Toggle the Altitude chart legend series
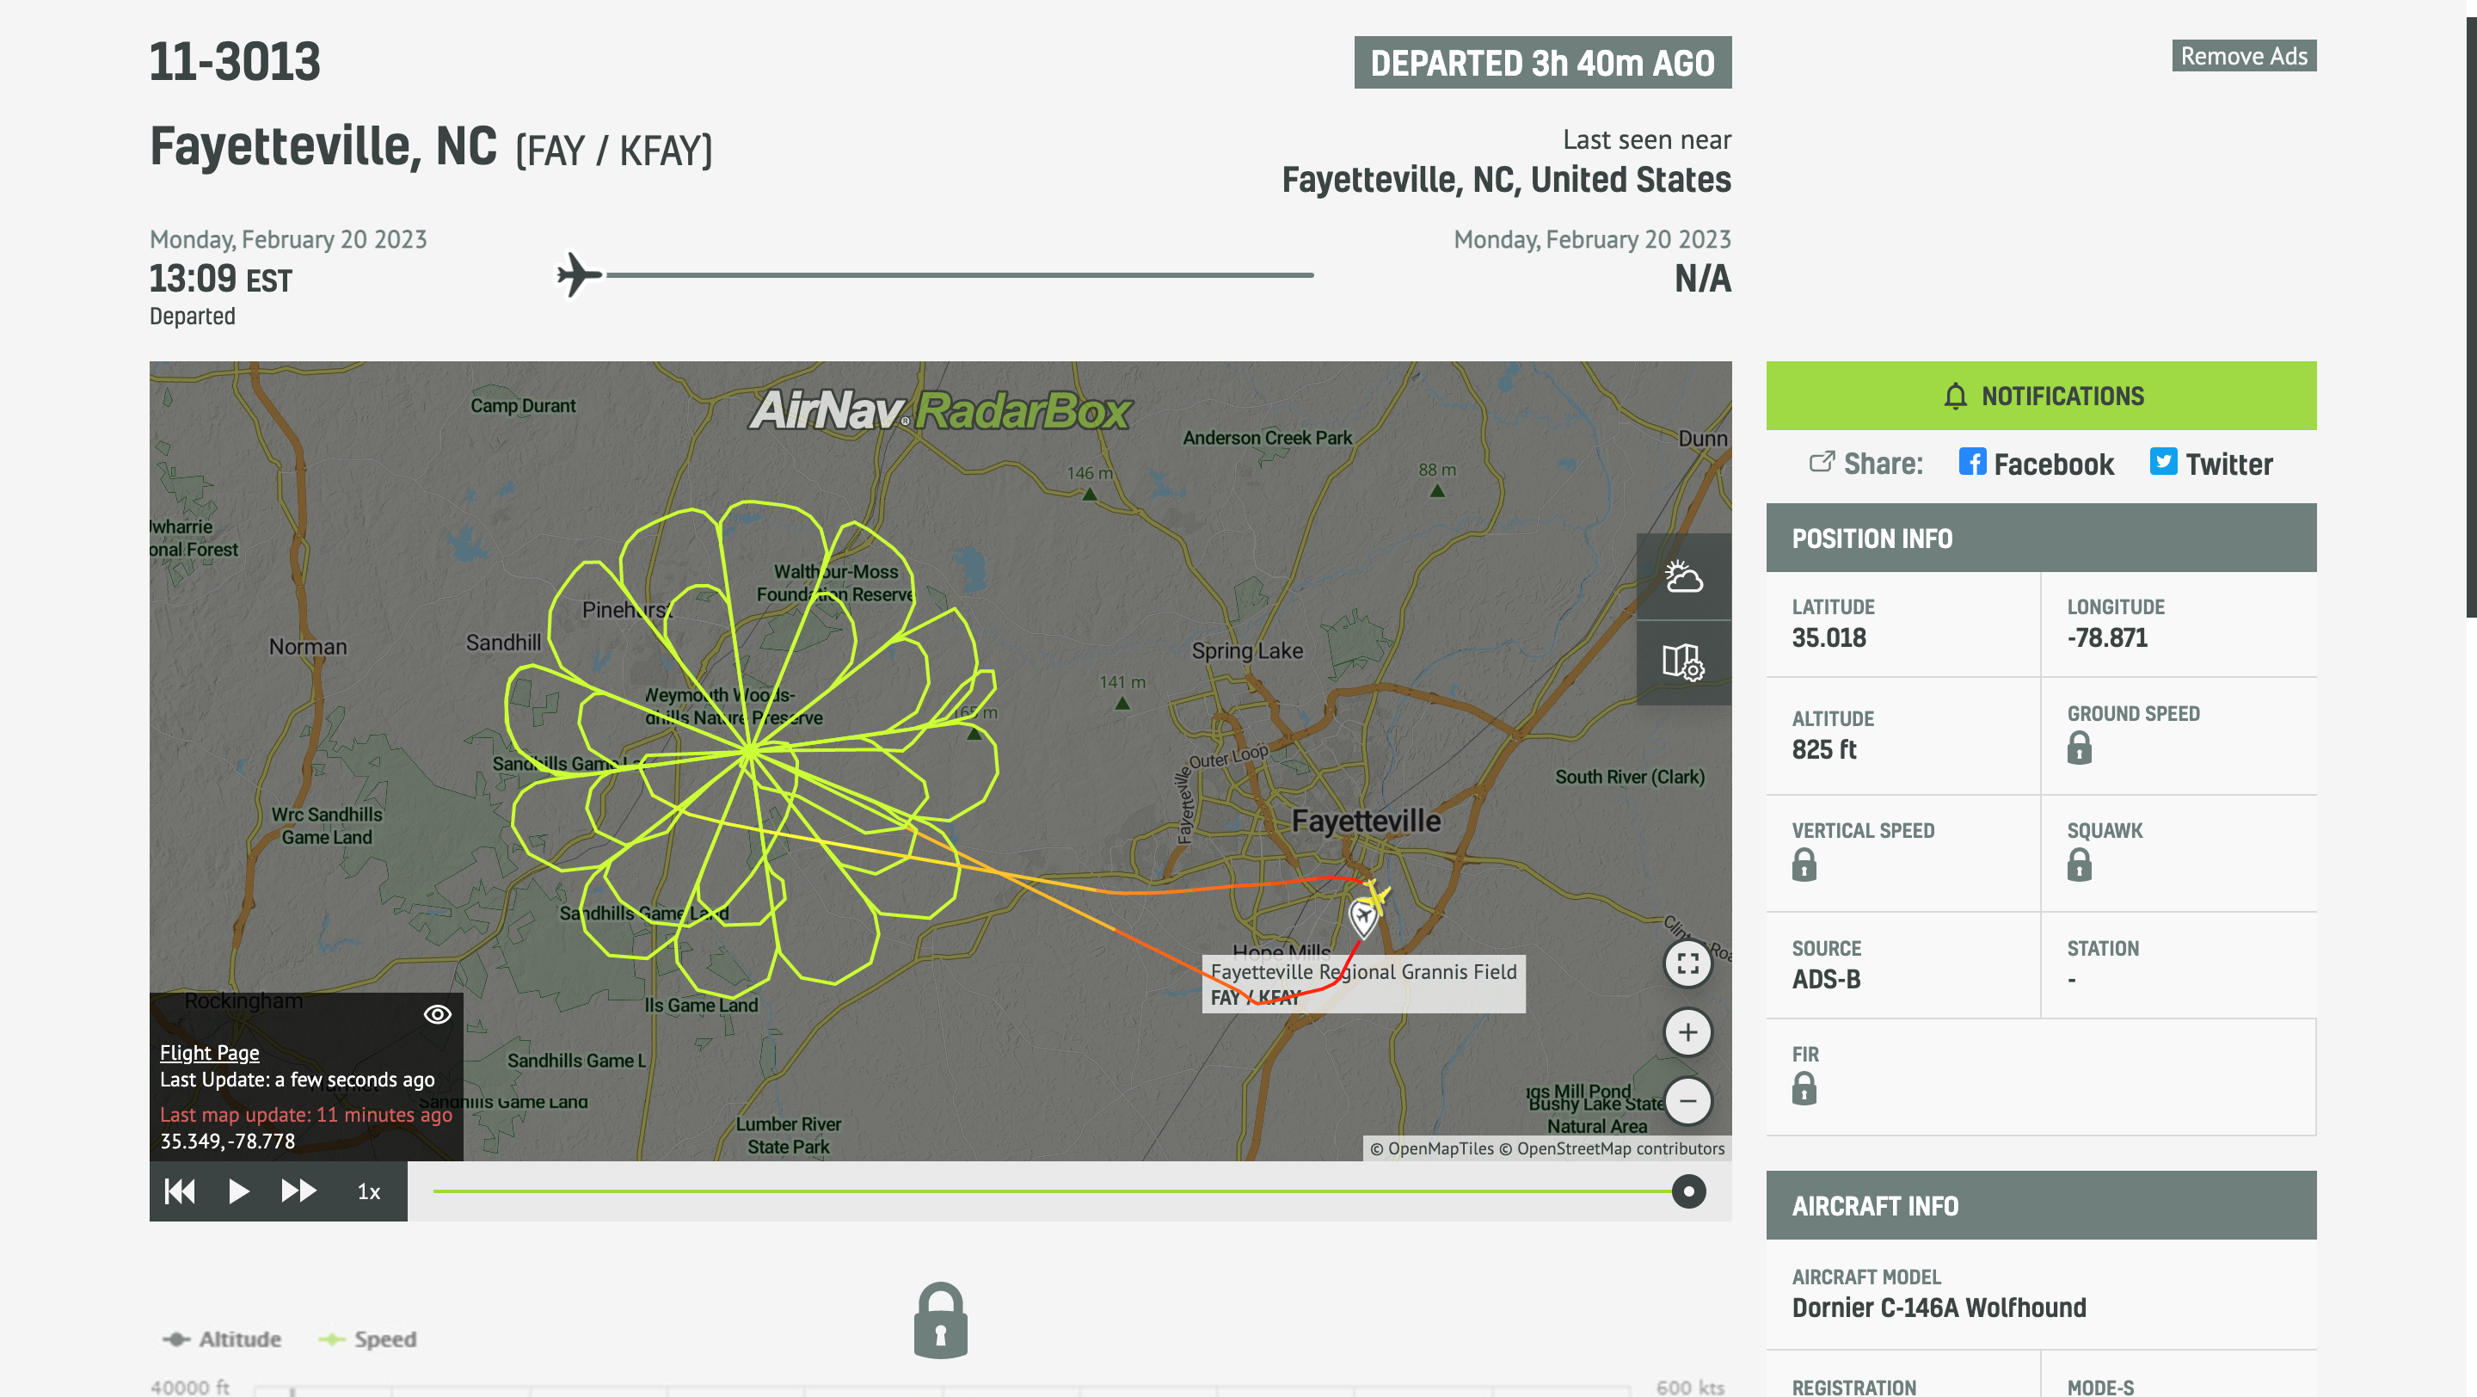2477x1397 pixels. (222, 1339)
